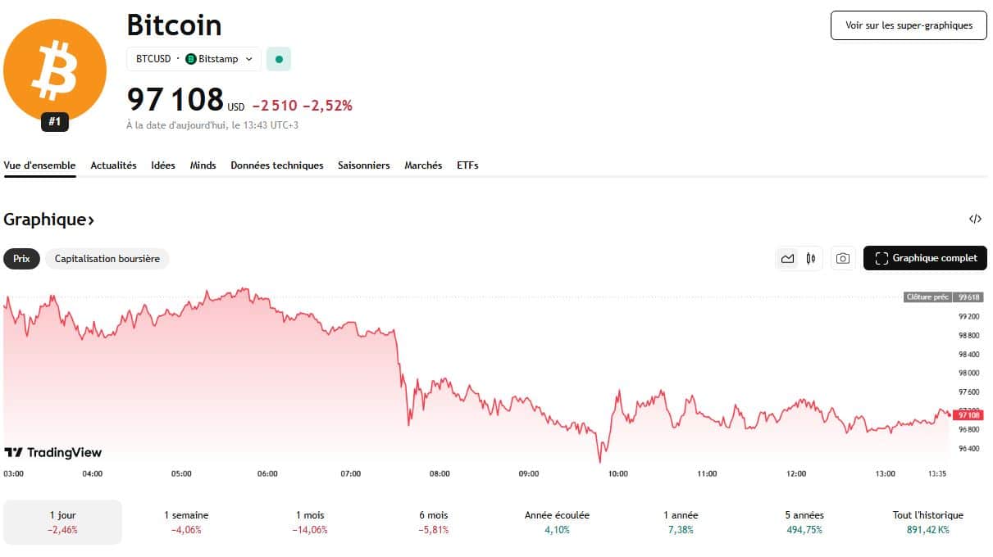The image size is (993, 557).
Task: Click the TradingView logo on chart
Action: click(x=53, y=452)
